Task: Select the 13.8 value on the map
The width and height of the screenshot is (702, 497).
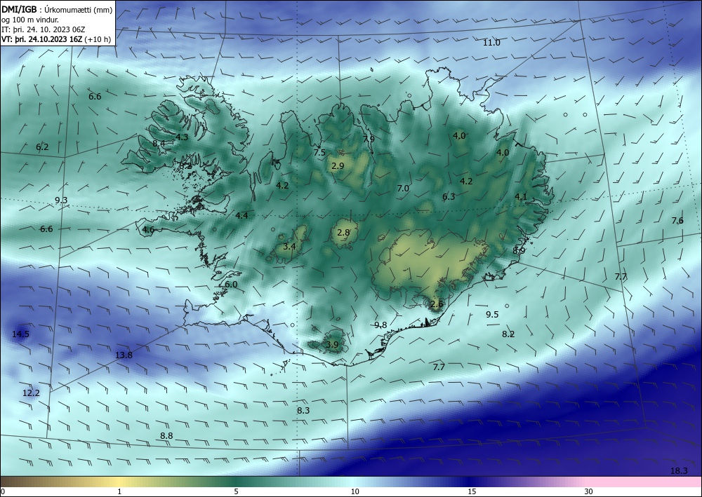Action: click(x=124, y=355)
